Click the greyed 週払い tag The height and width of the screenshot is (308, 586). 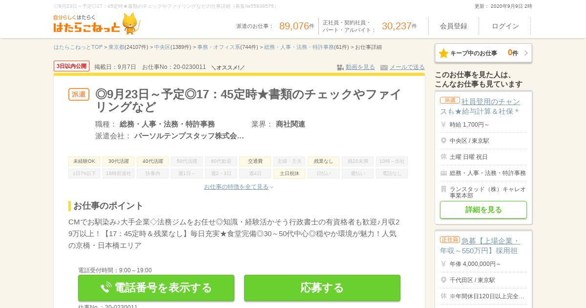(357, 174)
